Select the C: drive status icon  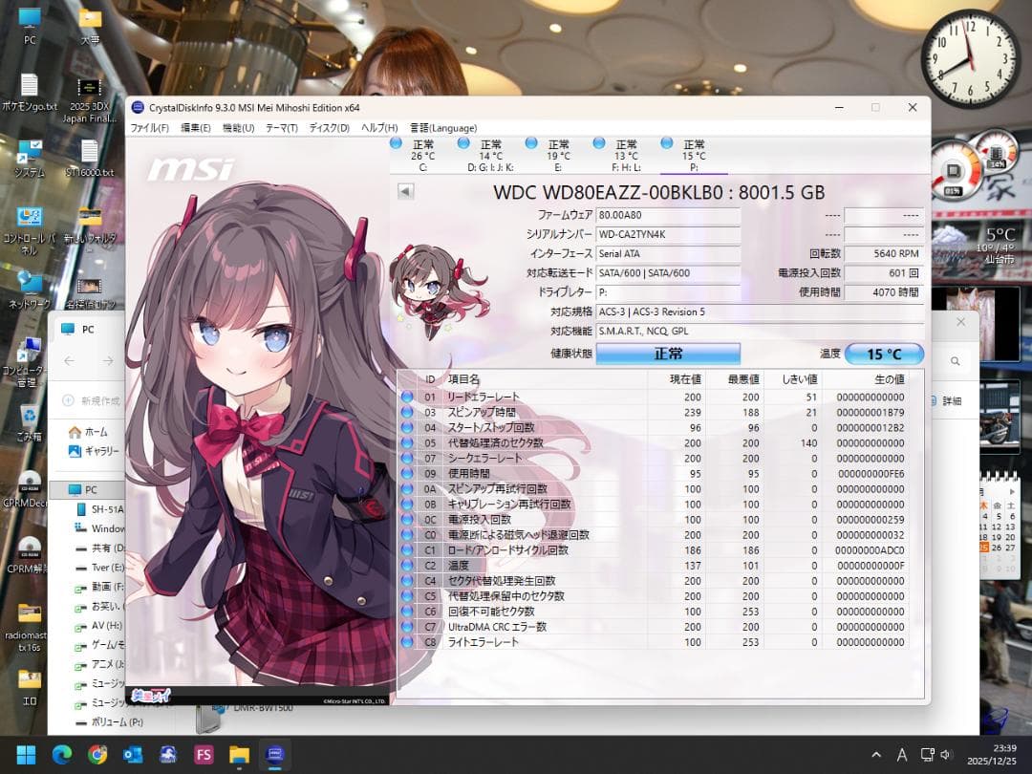tap(397, 143)
